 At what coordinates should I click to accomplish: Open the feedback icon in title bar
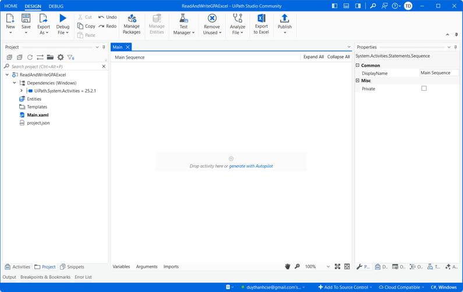384,6
